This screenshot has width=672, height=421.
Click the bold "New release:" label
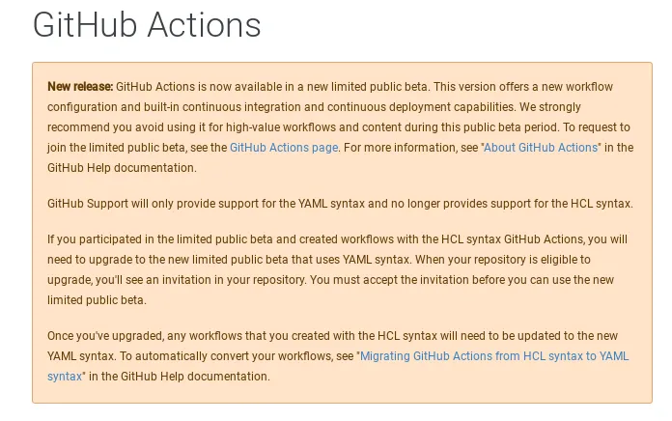click(x=80, y=87)
